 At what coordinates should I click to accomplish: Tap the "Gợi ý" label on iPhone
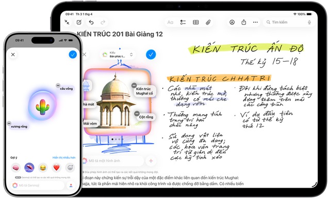pyautogui.click(x=14, y=158)
